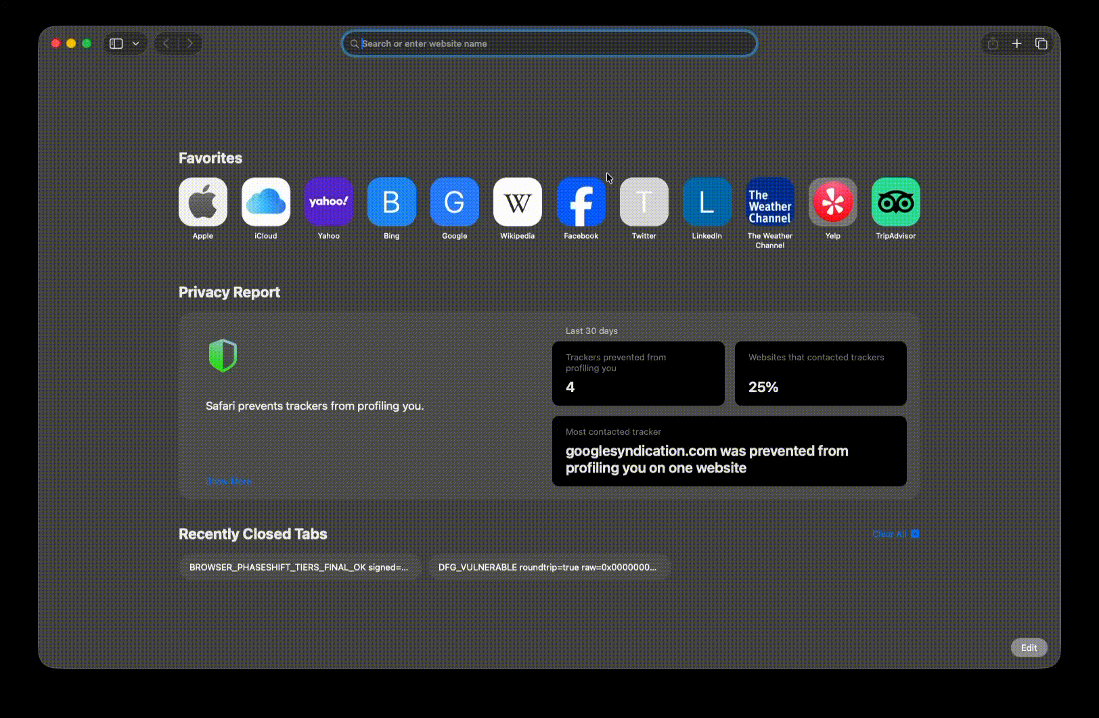The height and width of the screenshot is (718, 1099).
Task: Toggle the Safari sidebar icon
Action: click(116, 43)
